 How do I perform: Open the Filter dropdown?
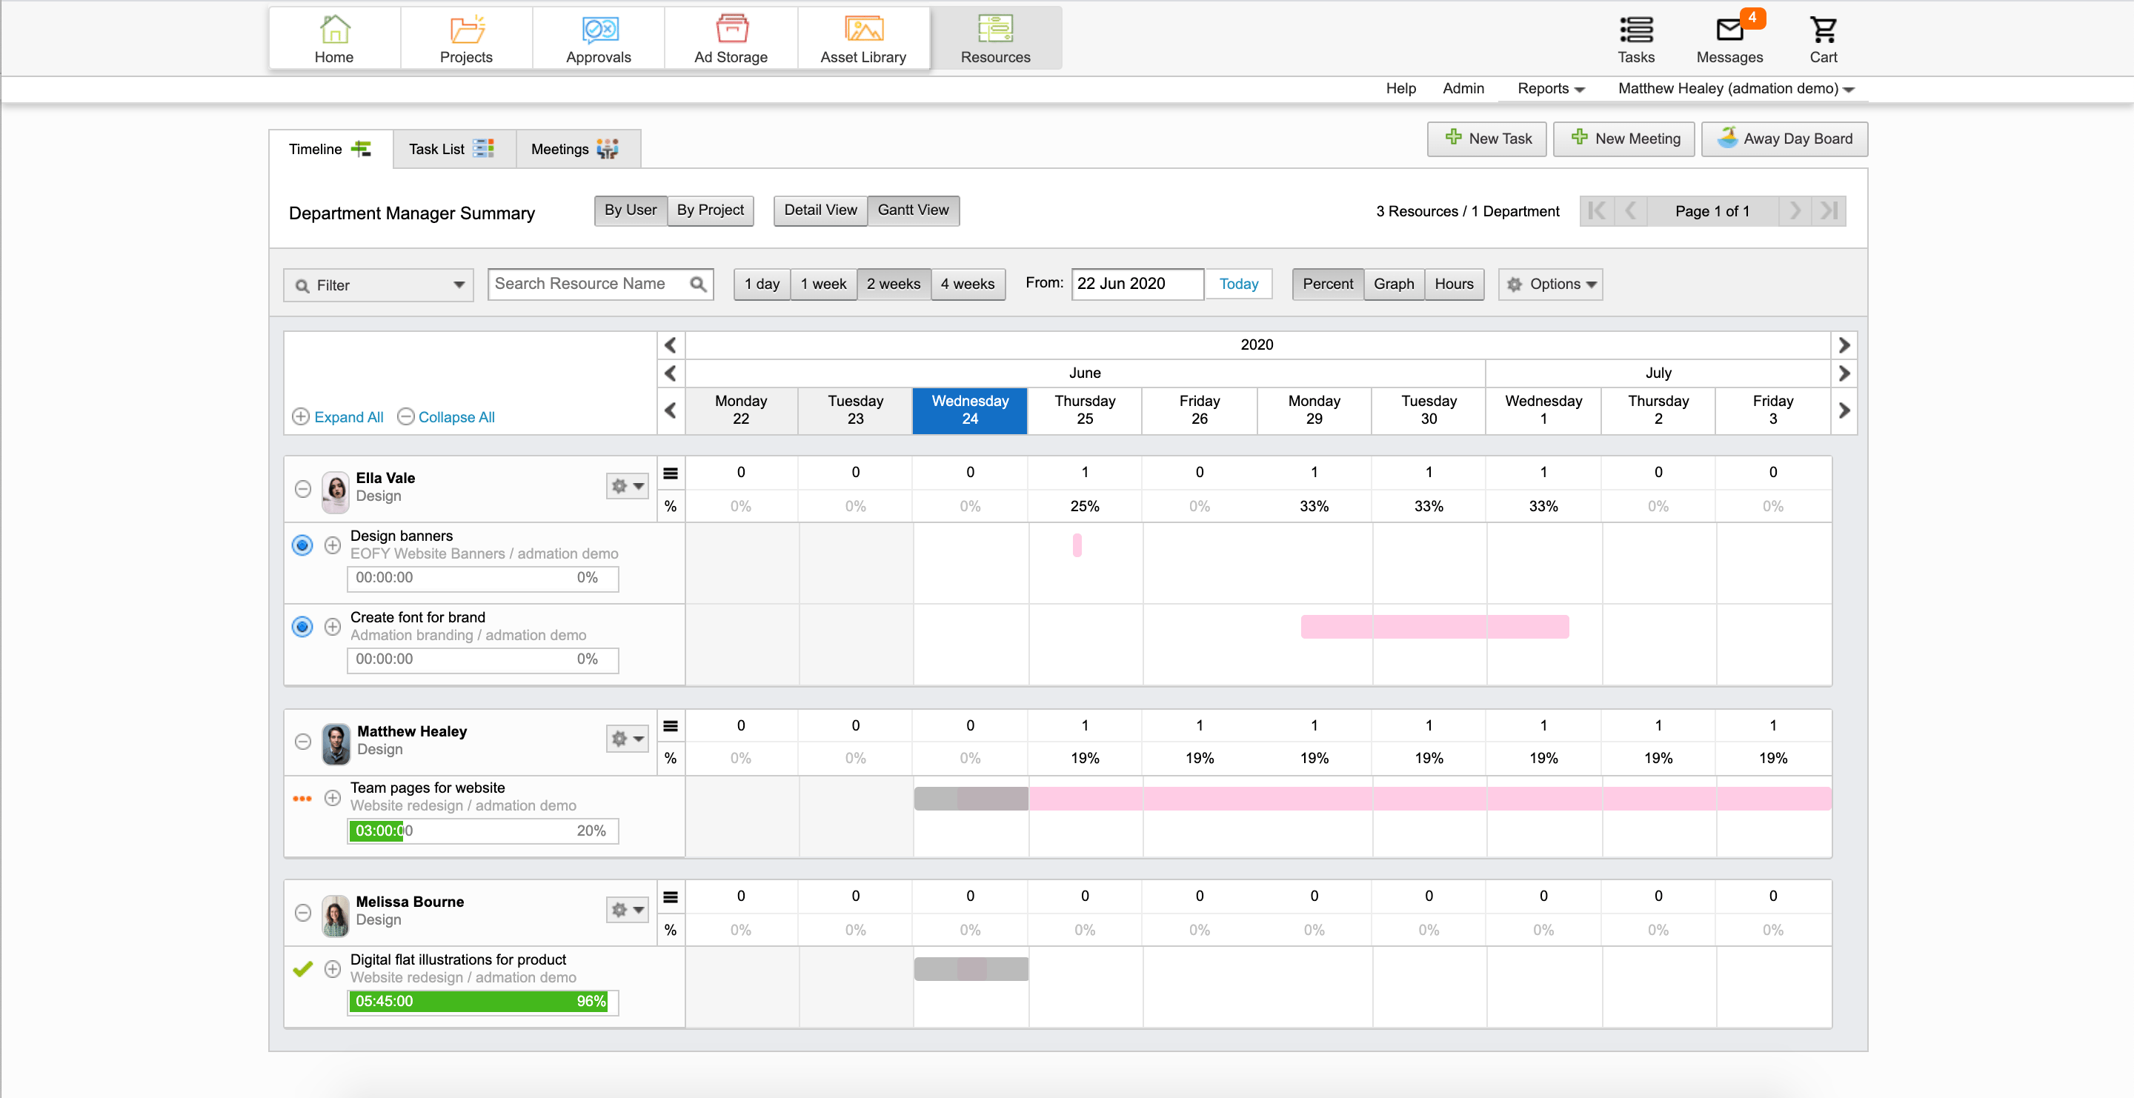(x=379, y=285)
